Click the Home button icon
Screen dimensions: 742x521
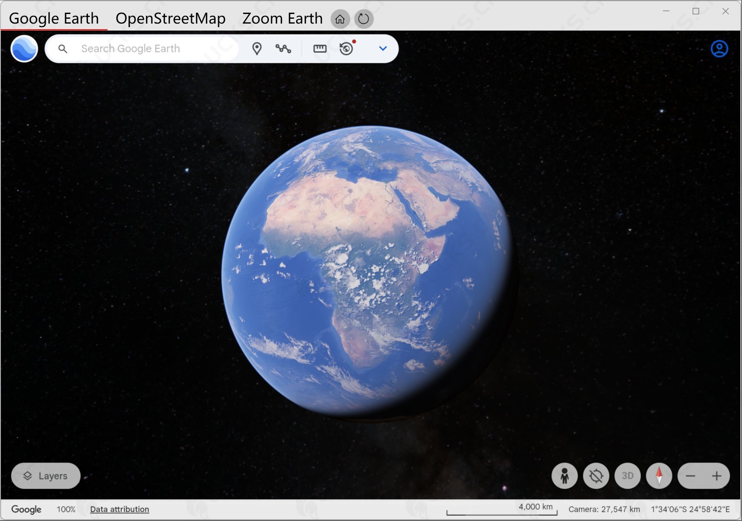click(340, 19)
